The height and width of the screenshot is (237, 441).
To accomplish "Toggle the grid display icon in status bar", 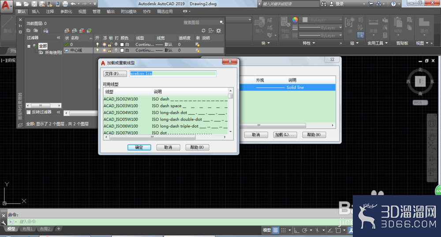I will (276, 230).
